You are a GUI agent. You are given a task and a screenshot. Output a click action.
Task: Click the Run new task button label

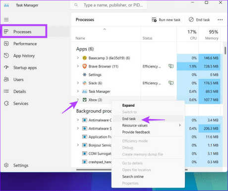coord(170,20)
